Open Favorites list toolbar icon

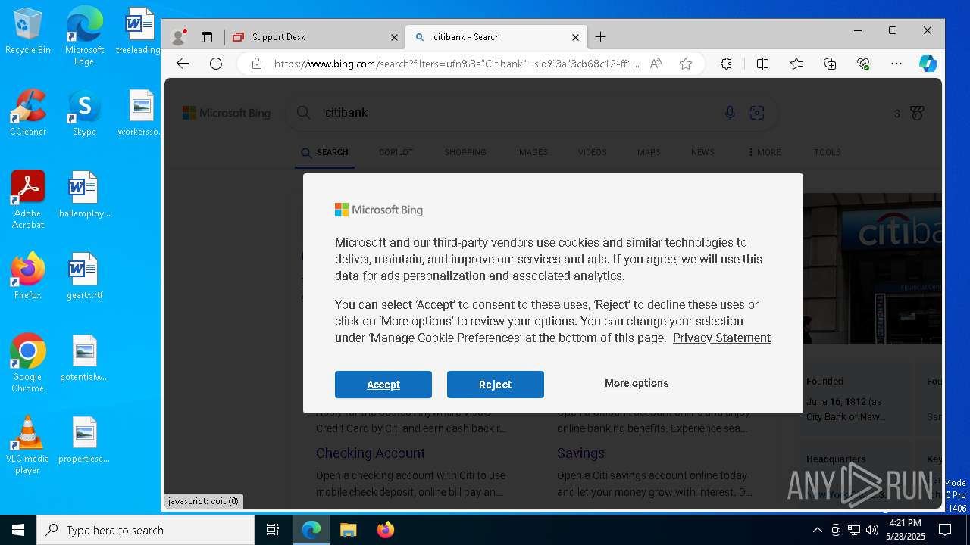796,64
